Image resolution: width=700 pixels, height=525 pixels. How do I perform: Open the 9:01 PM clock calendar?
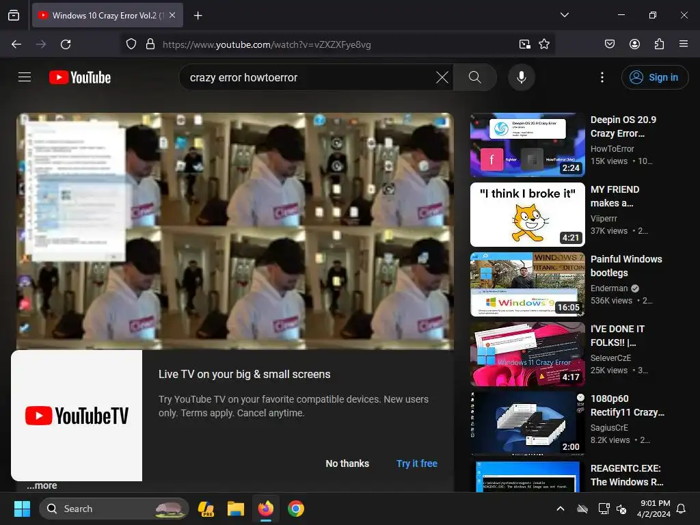point(654,509)
